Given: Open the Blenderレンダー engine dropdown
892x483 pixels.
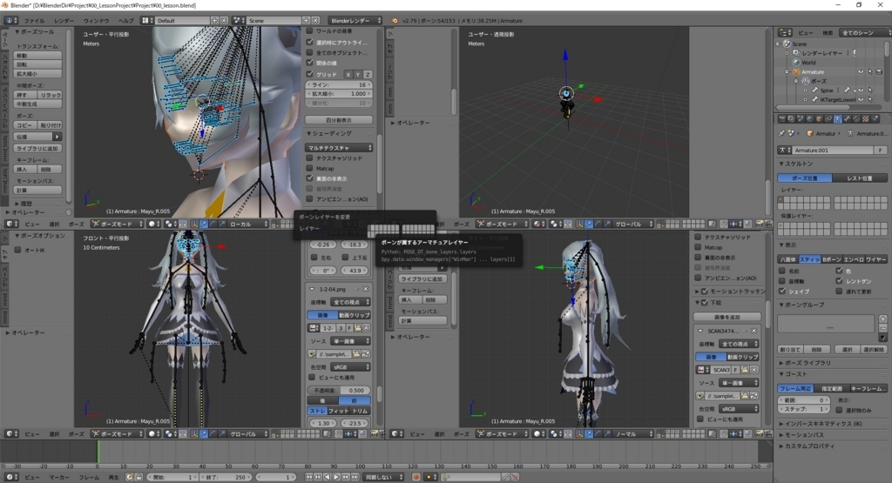Looking at the screenshot, I should point(355,21).
